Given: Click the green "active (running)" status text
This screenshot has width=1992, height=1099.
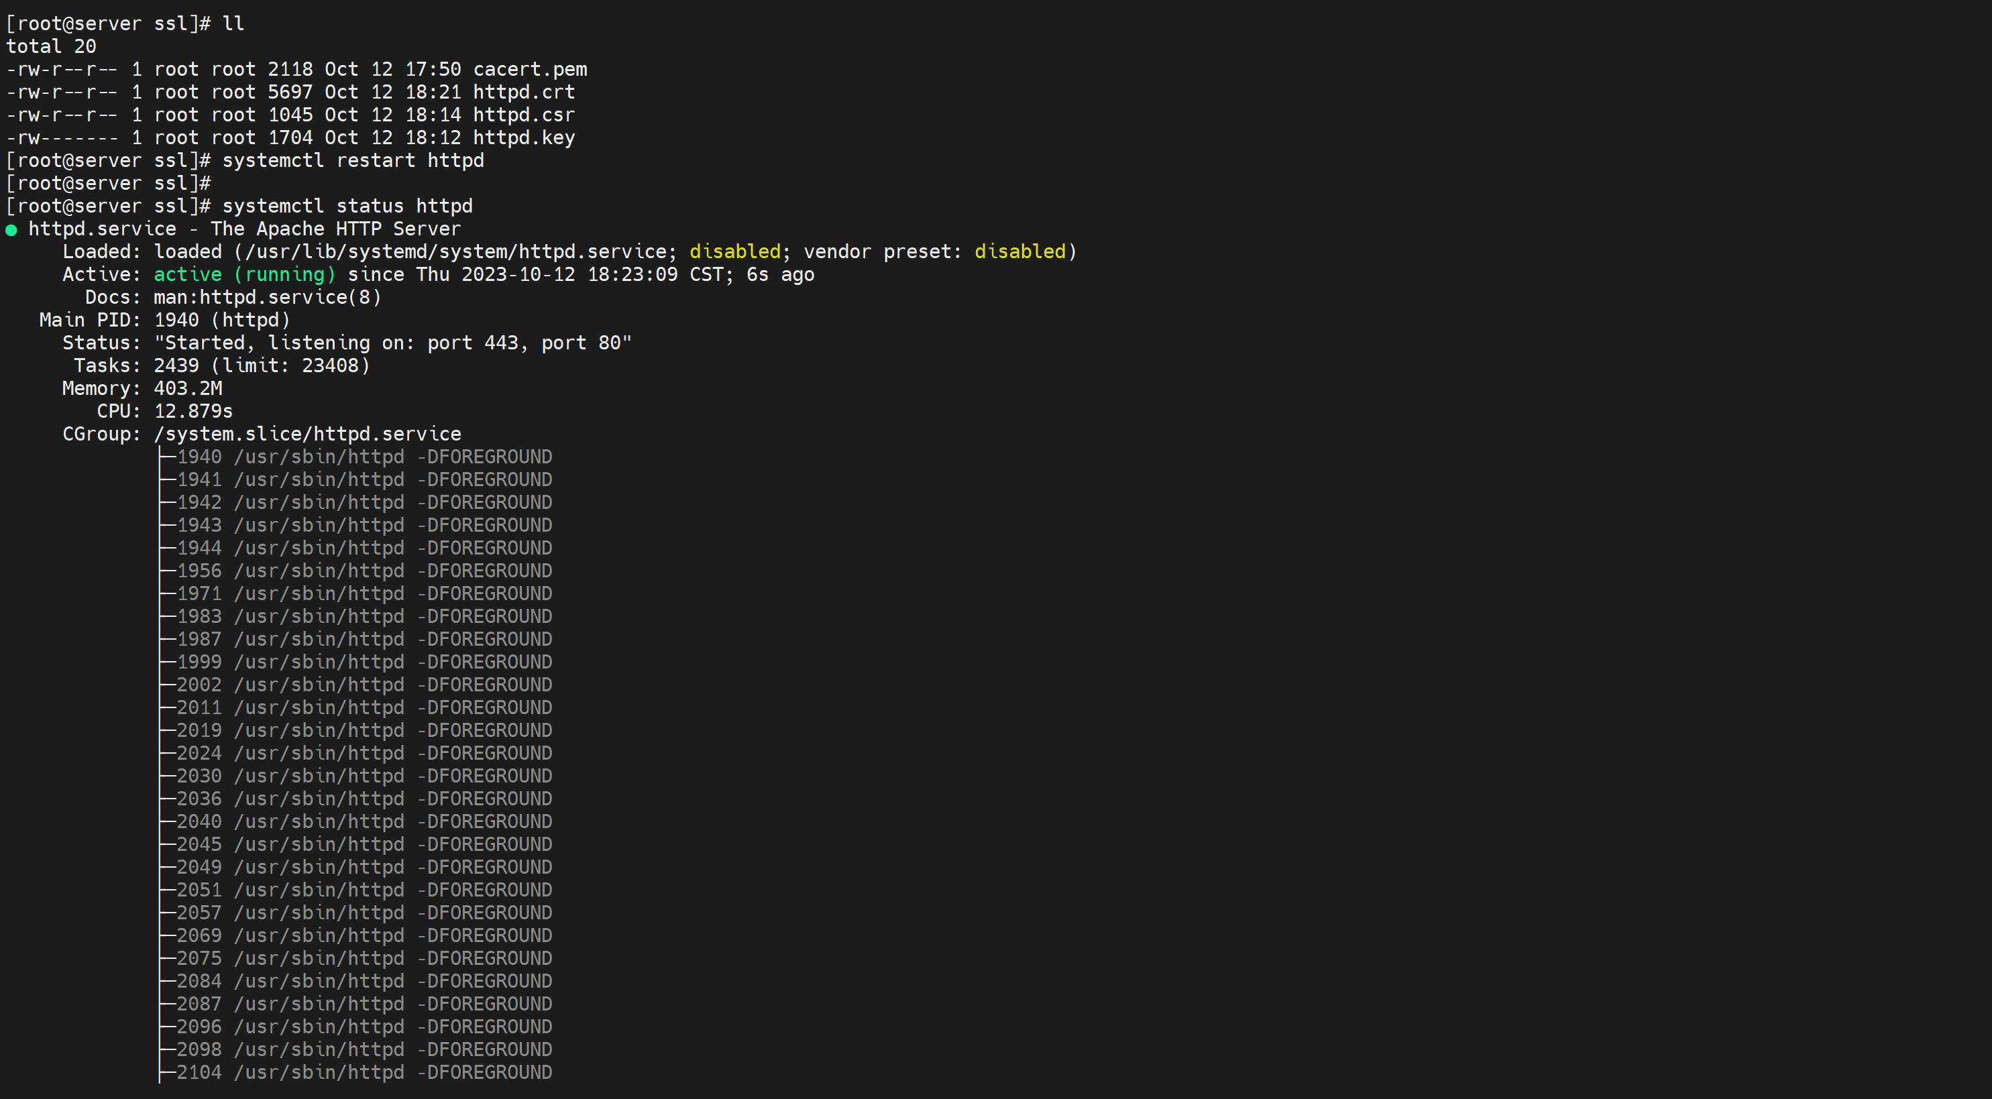Looking at the screenshot, I should tap(244, 274).
